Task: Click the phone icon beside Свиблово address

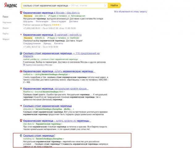Action: 48,38
